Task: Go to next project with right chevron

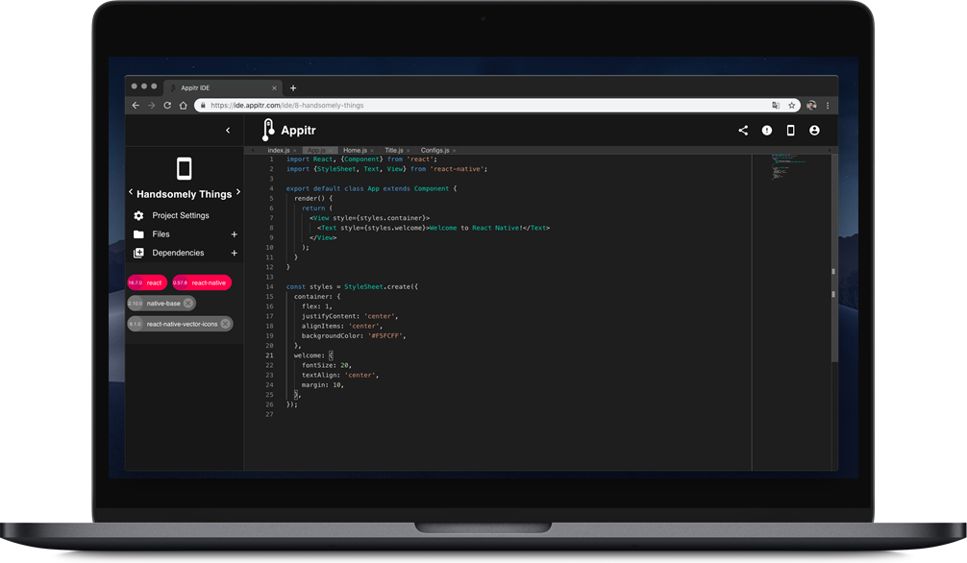Action: pyautogui.click(x=238, y=192)
